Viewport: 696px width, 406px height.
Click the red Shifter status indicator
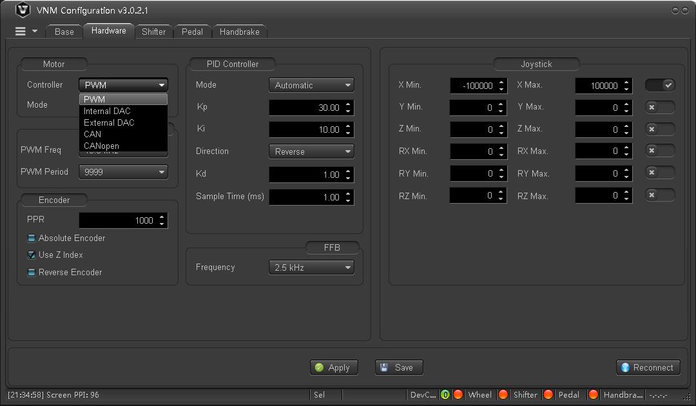[503, 394]
